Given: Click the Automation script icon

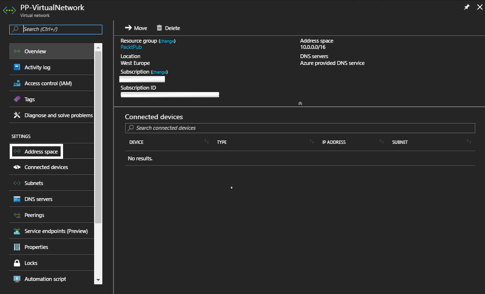Looking at the screenshot, I should coord(16,279).
